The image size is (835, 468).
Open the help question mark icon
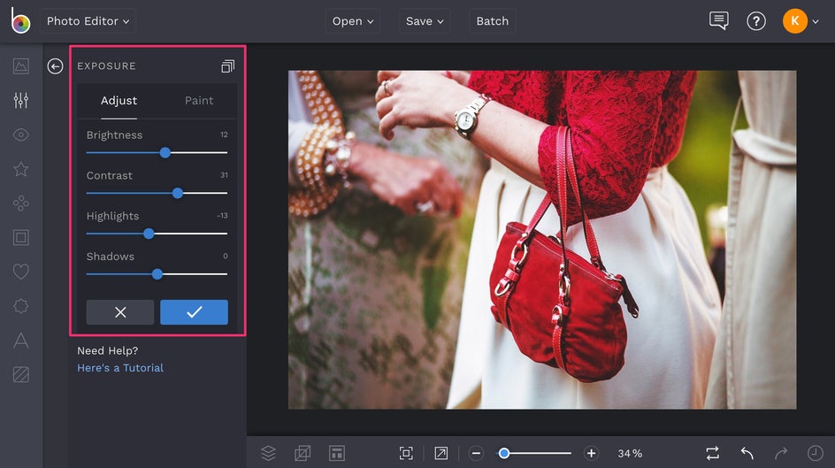[x=756, y=21]
